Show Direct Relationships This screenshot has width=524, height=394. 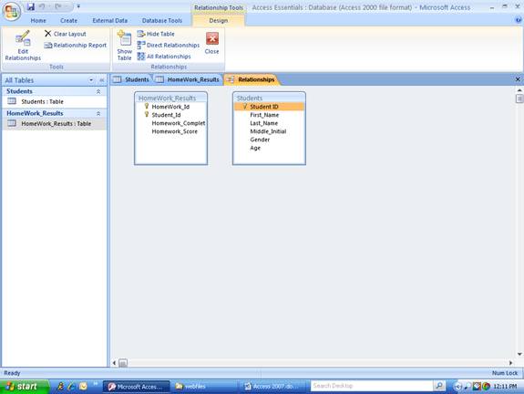[x=169, y=46]
